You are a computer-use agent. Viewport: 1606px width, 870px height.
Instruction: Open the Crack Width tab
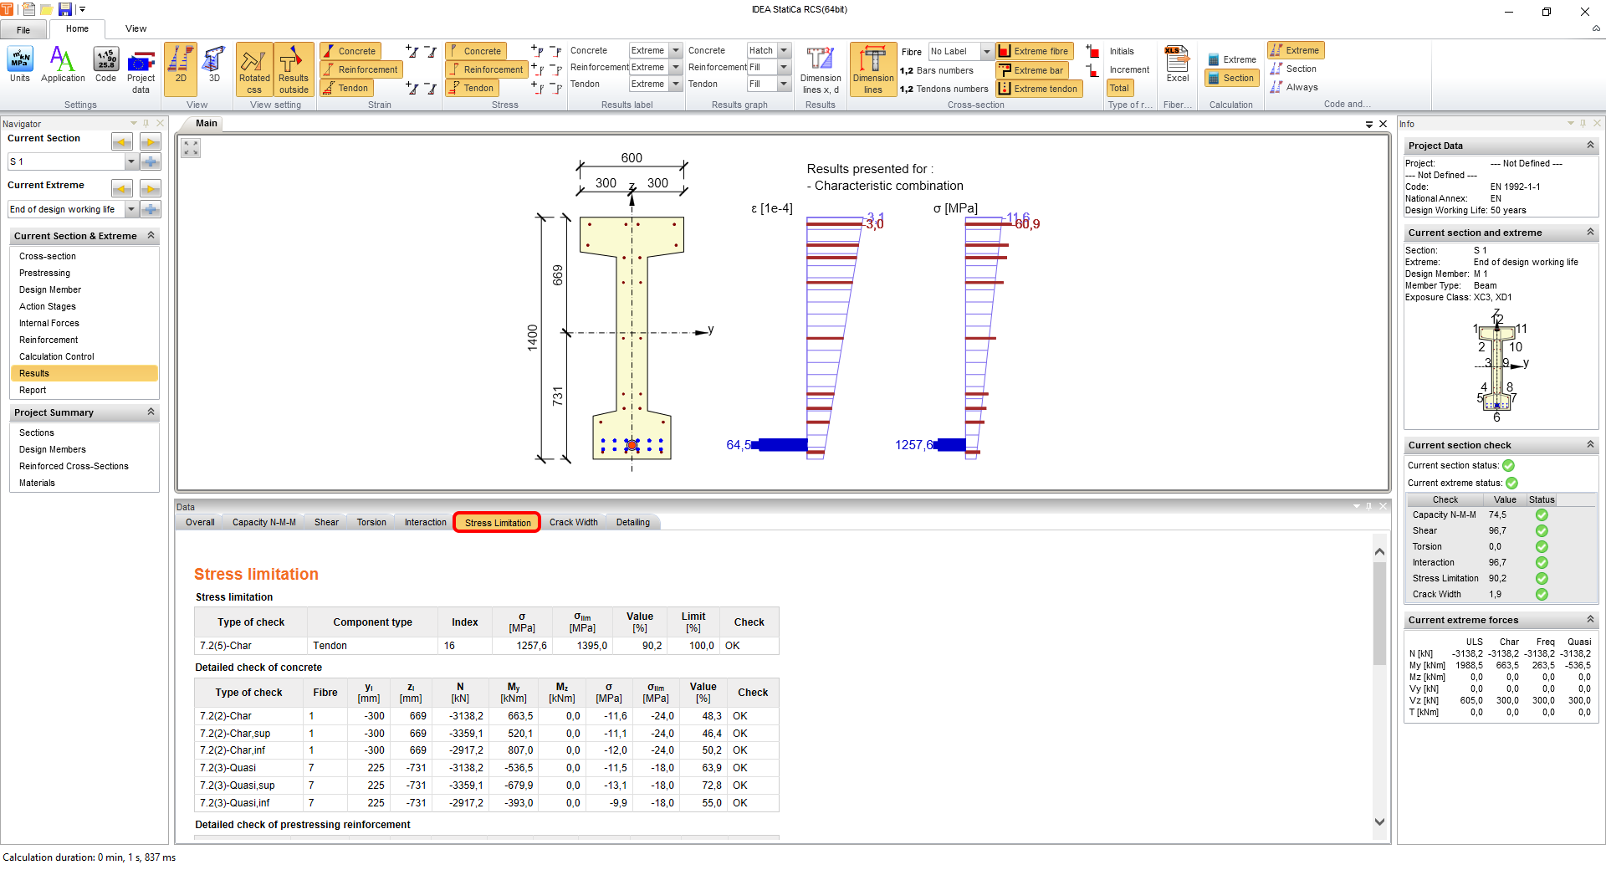tap(573, 522)
